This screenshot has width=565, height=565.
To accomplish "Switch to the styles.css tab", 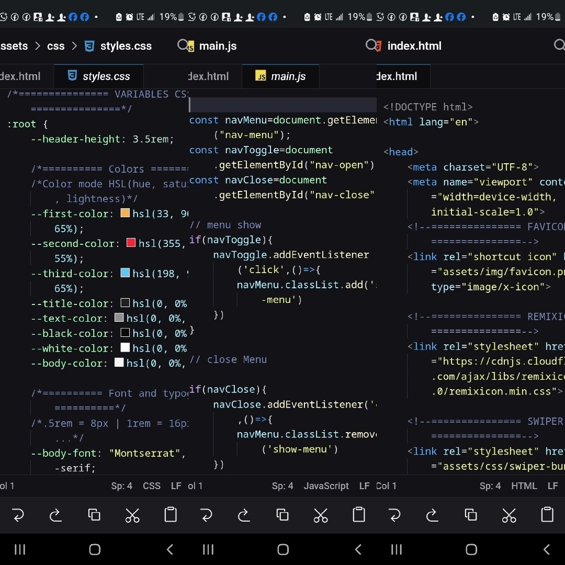I will coord(99,76).
